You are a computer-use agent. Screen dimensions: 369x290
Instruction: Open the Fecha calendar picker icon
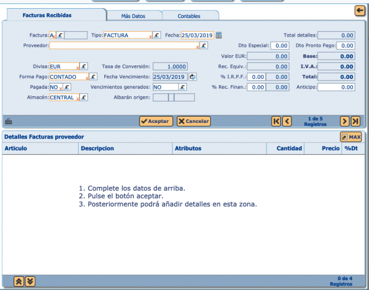click(219, 35)
